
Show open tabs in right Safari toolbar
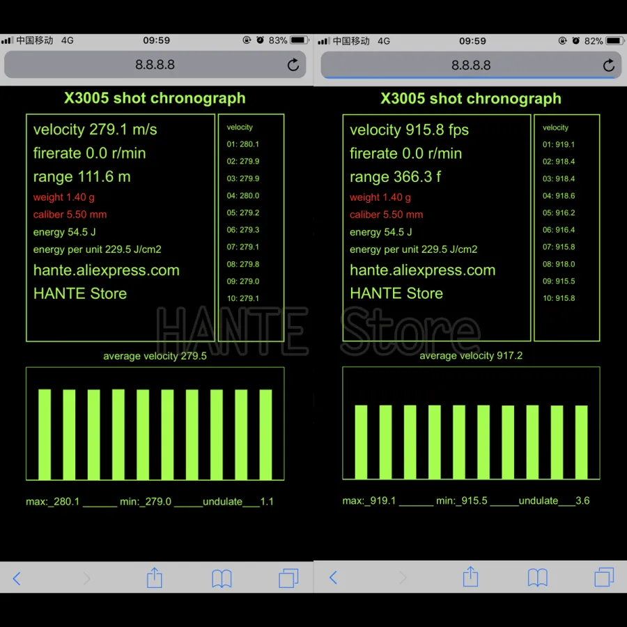click(604, 577)
